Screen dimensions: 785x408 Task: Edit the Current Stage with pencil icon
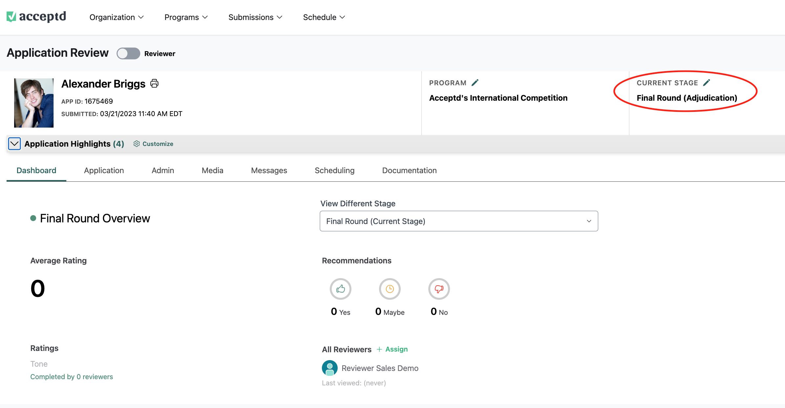tap(706, 83)
